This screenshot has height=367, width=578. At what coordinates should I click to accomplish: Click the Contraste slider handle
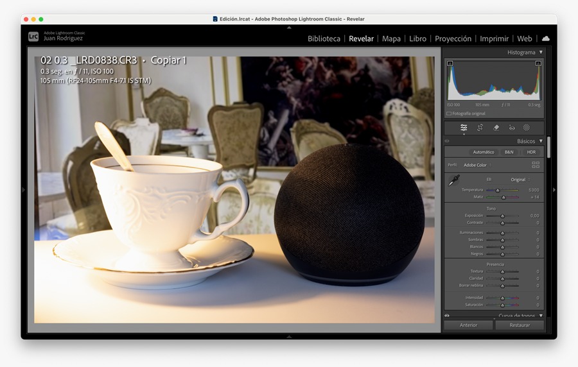pyautogui.click(x=502, y=223)
